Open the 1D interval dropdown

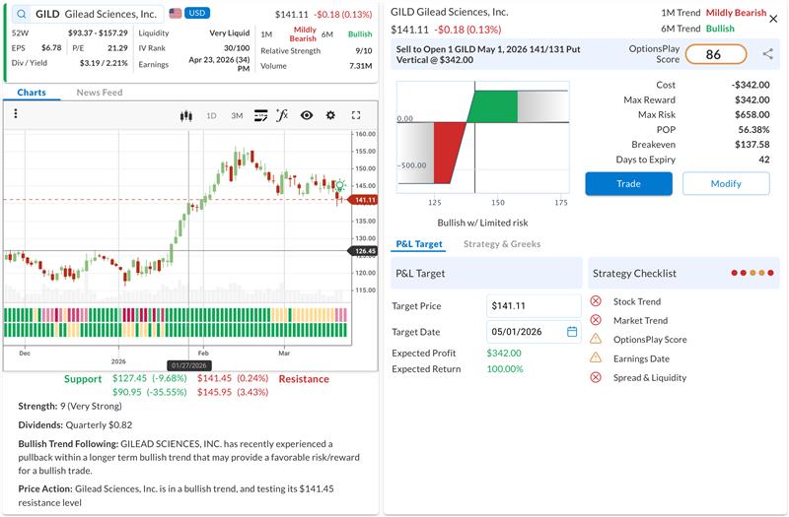coord(211,115)
